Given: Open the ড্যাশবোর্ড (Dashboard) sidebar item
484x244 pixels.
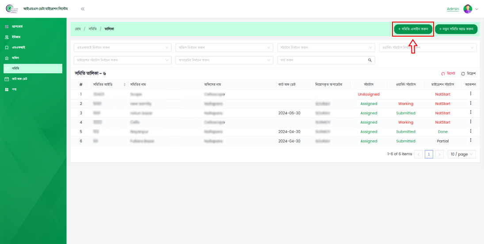Looking at the screenshot, I should click(18, 26).
